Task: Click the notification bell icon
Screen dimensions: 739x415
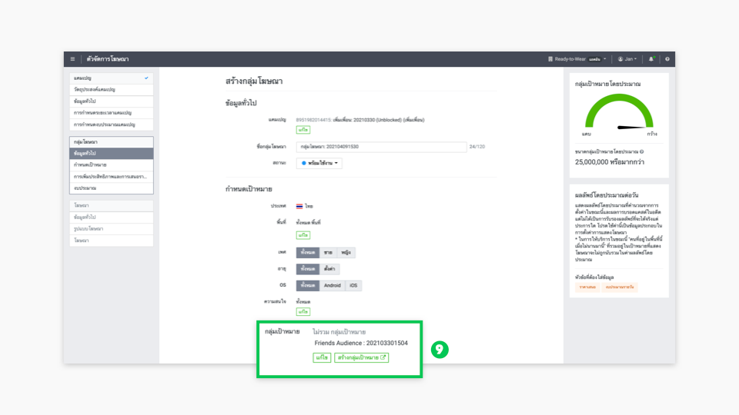Action: pos(651,59)
